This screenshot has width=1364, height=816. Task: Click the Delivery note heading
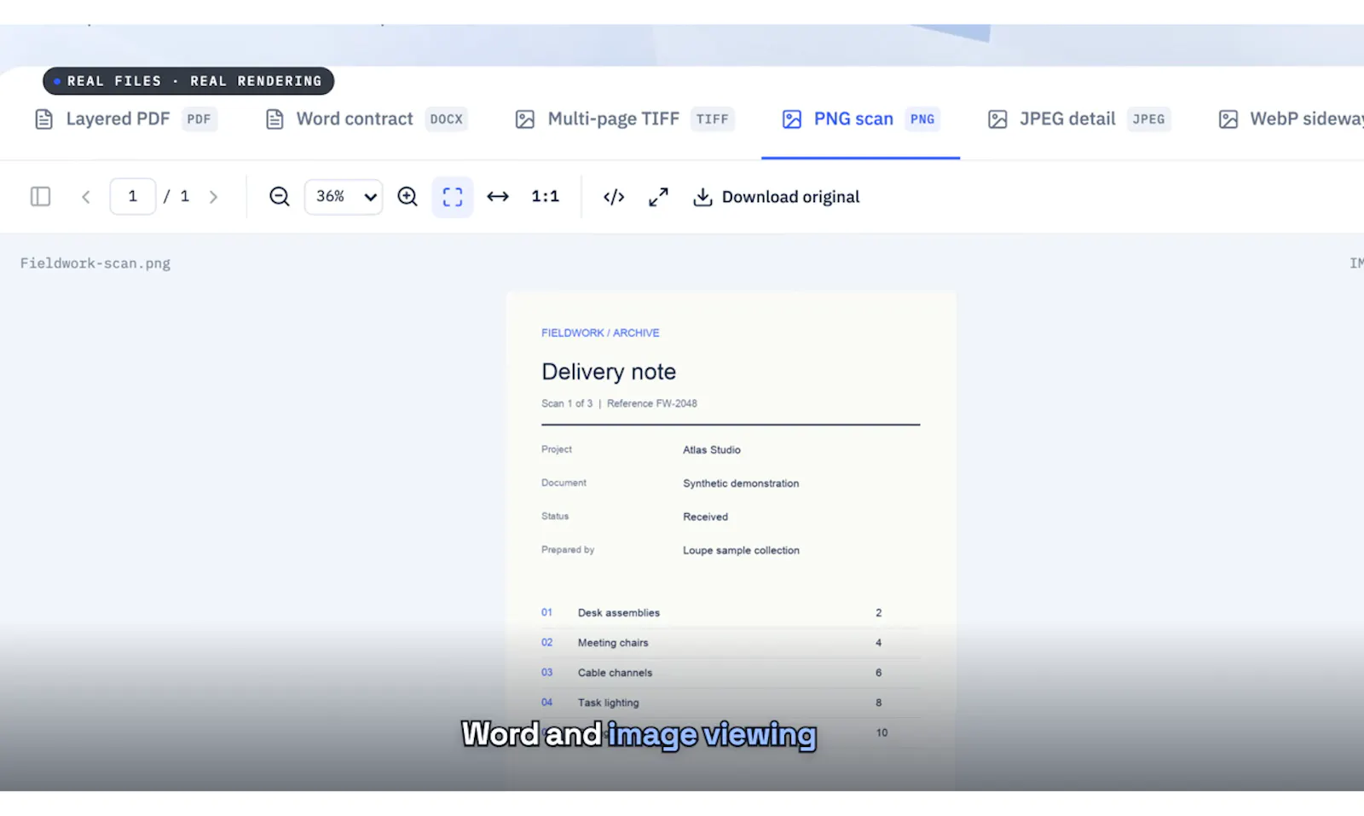(x=609, y=372)
